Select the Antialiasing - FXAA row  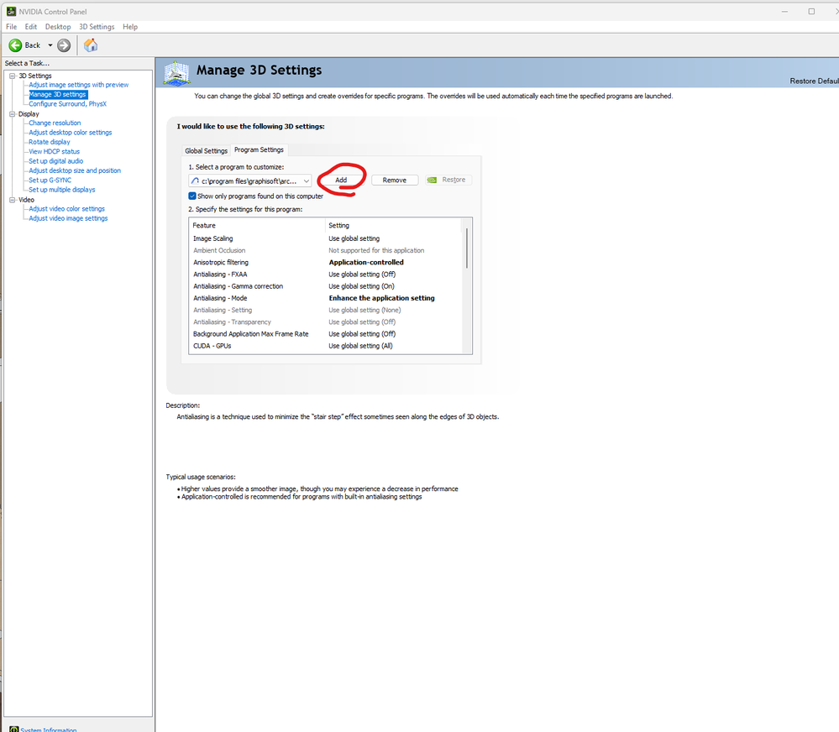(325, 274)
